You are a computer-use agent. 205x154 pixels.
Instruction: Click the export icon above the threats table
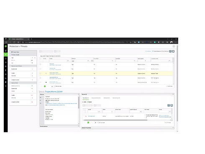[x=170, y=51]
